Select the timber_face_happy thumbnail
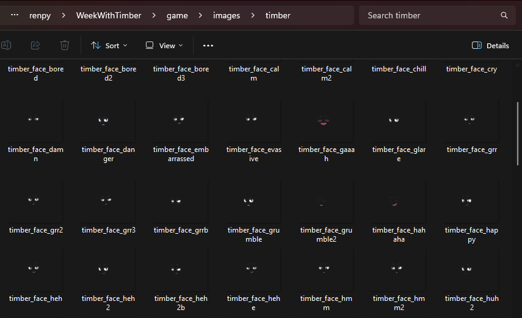 click(471, 202)
